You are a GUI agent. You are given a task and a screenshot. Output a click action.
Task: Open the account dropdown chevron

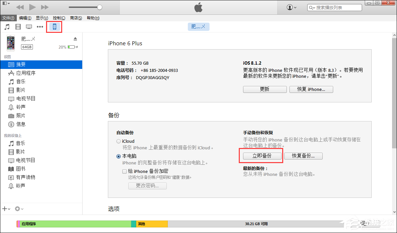296,7
